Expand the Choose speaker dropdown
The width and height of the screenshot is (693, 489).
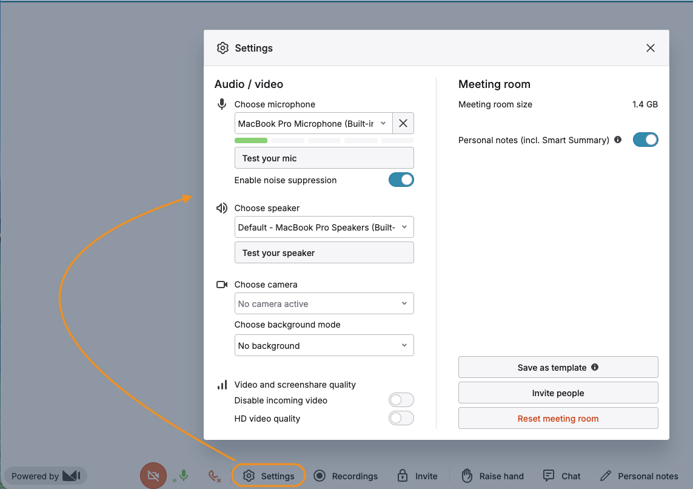coord(324,228)
